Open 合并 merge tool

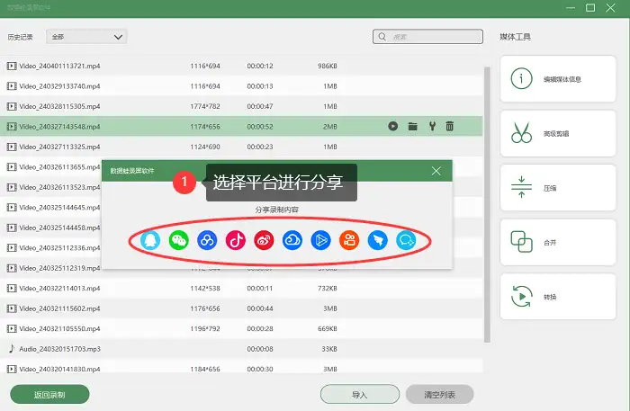click(x=558, y=243)
